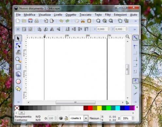Print document using the printer icon

(x=37, y=21)
